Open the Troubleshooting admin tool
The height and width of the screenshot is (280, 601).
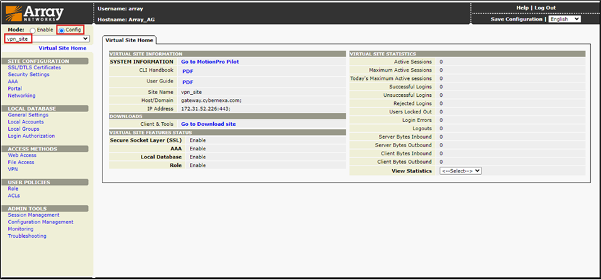click(x=27, y=236)
